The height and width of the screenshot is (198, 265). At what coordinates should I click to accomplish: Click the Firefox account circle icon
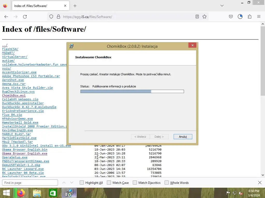pyautogui.click(x=240, y=16)
